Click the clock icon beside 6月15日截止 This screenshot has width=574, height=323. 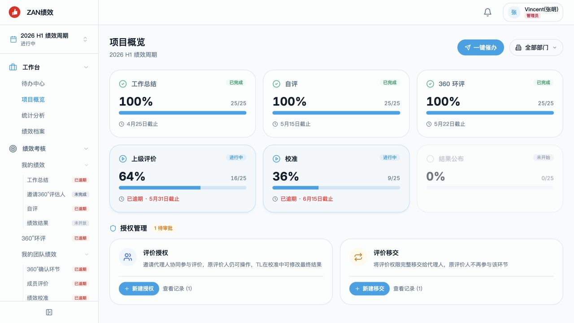pos(275,199)
